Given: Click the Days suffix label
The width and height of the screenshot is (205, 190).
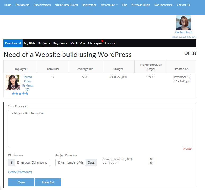Looking at the screenshot, I should click(x=91, y=162).
